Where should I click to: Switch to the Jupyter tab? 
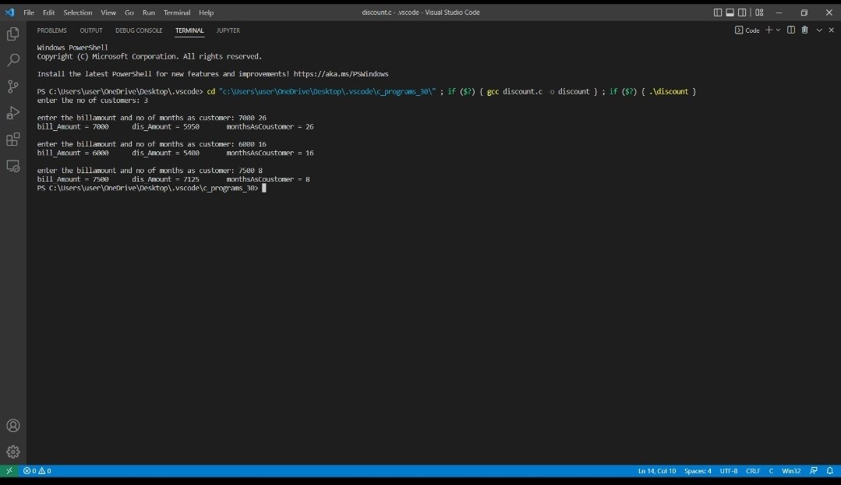(228, 30)
